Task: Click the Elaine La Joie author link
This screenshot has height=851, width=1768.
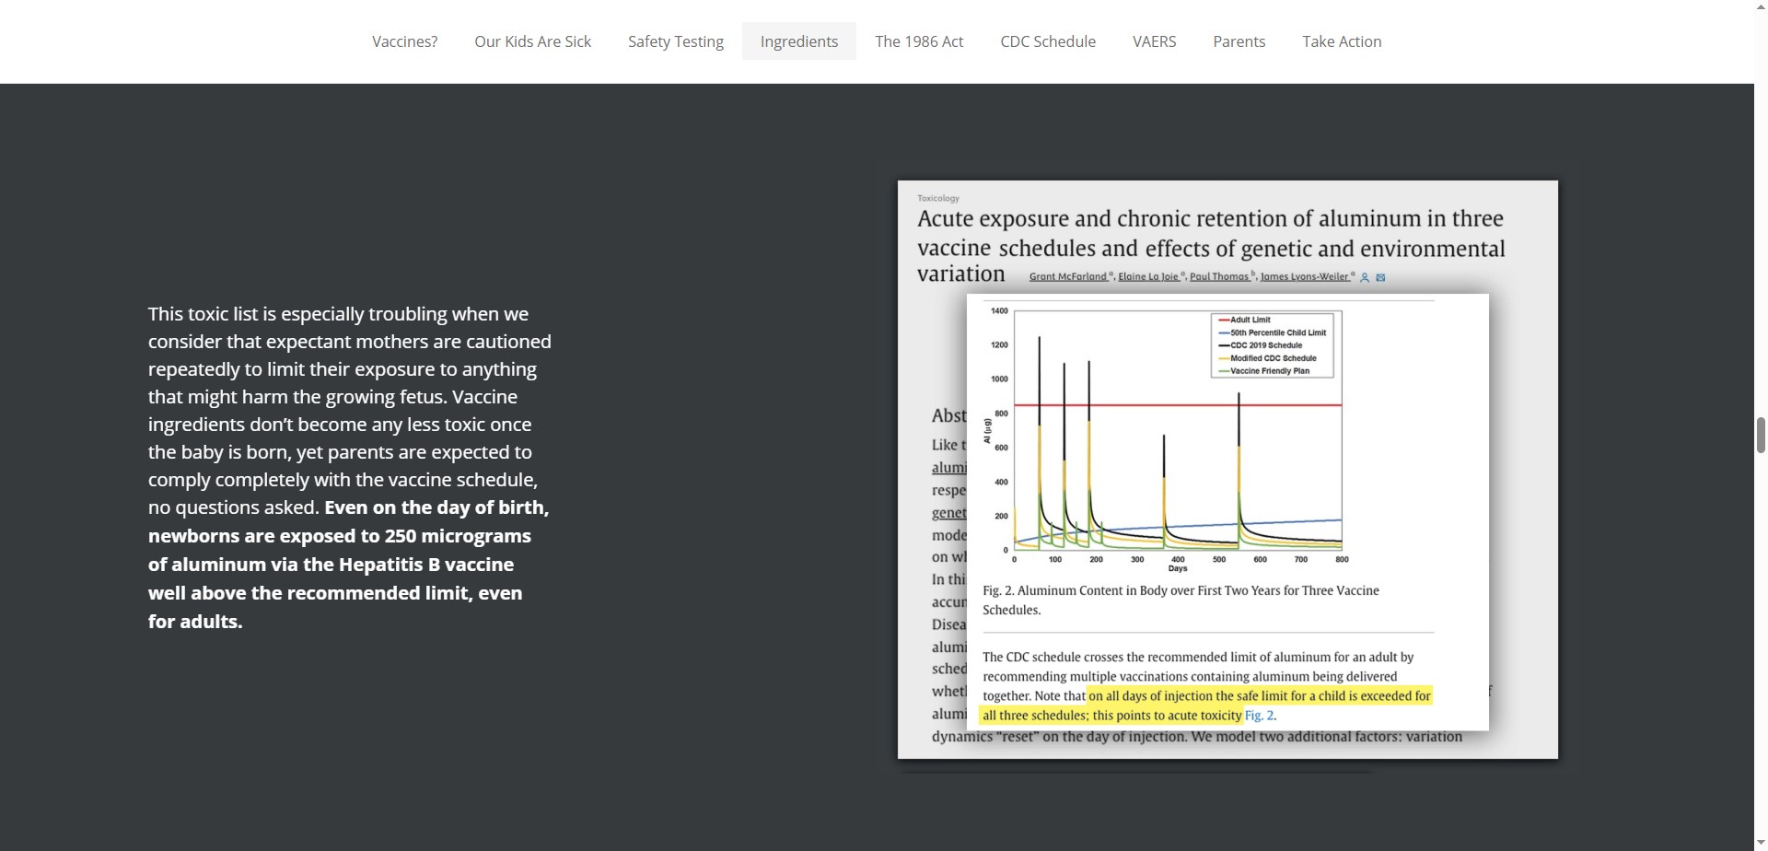Action: (x=1148, y=276)
